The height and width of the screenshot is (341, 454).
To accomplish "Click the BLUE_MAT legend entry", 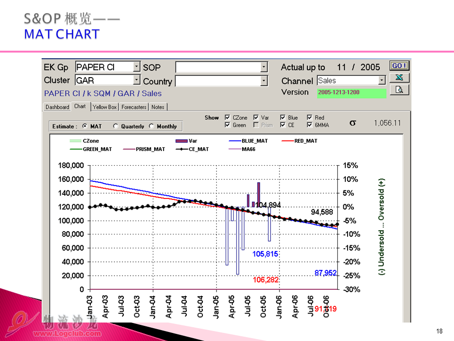I will click(x=248, y=141).
